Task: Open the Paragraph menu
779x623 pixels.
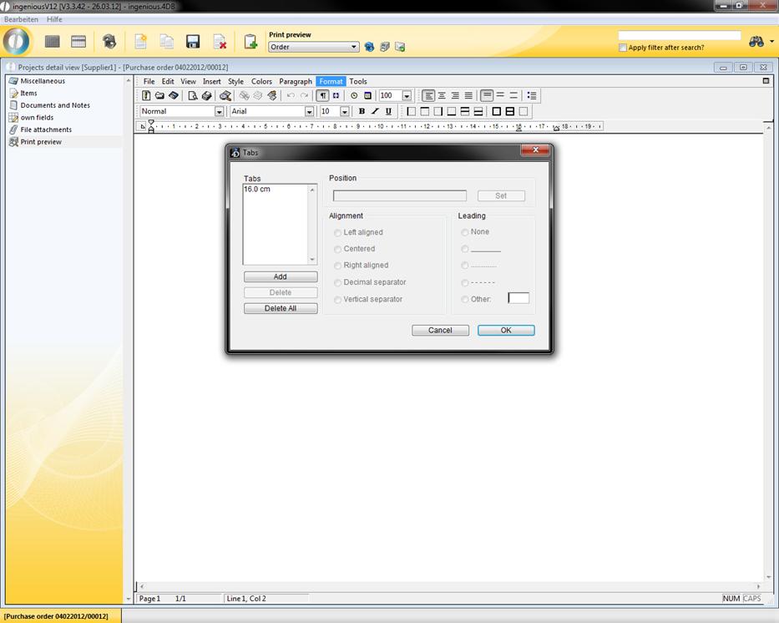Action: [296, 82]
